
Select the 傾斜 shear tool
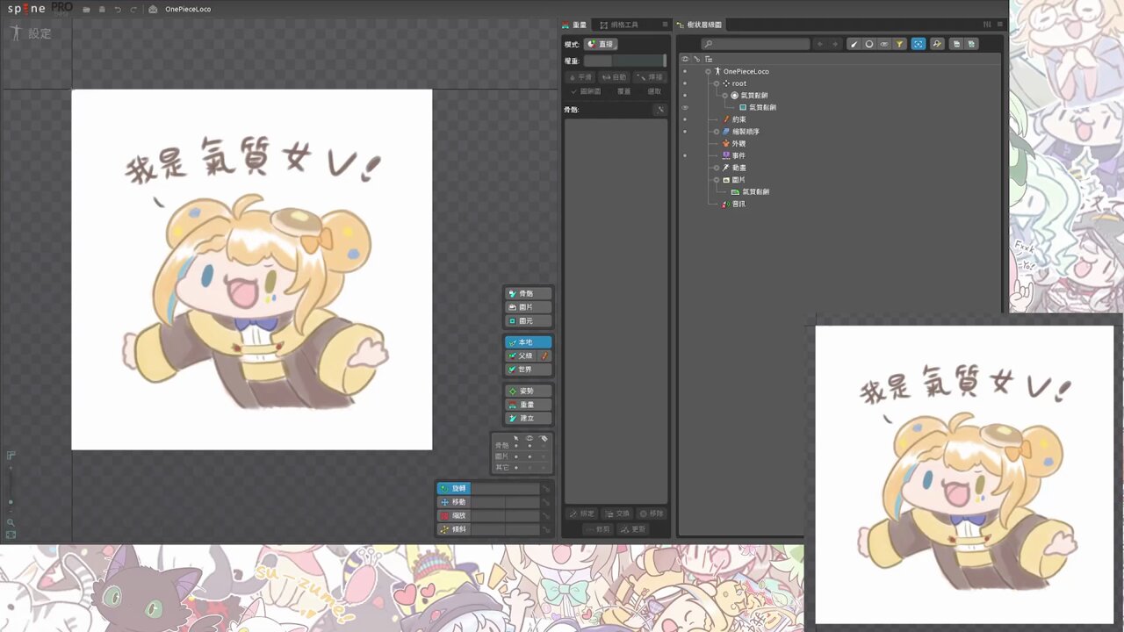click(x=457, y=528)
